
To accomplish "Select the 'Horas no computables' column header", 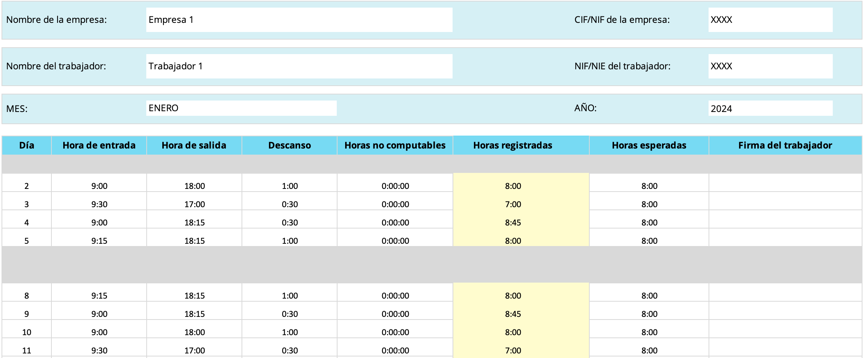I will point(395,145).
